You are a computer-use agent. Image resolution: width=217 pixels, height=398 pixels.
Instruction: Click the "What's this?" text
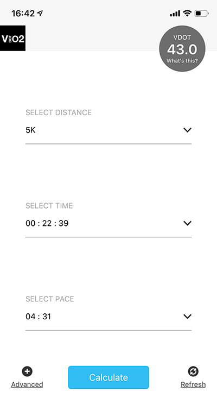point(182,61)
